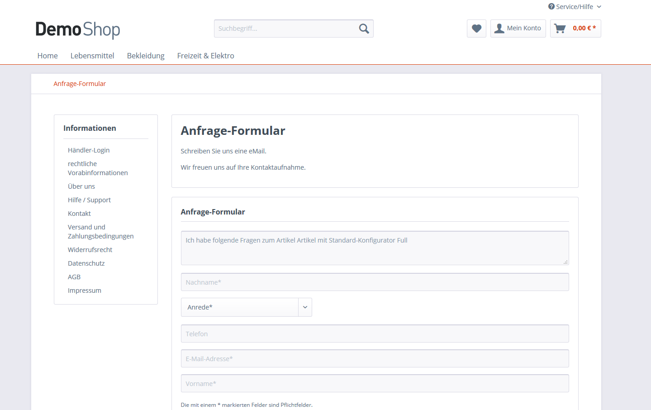Open the Bekleidung category
651x410 pixels.
pos(146,56)
